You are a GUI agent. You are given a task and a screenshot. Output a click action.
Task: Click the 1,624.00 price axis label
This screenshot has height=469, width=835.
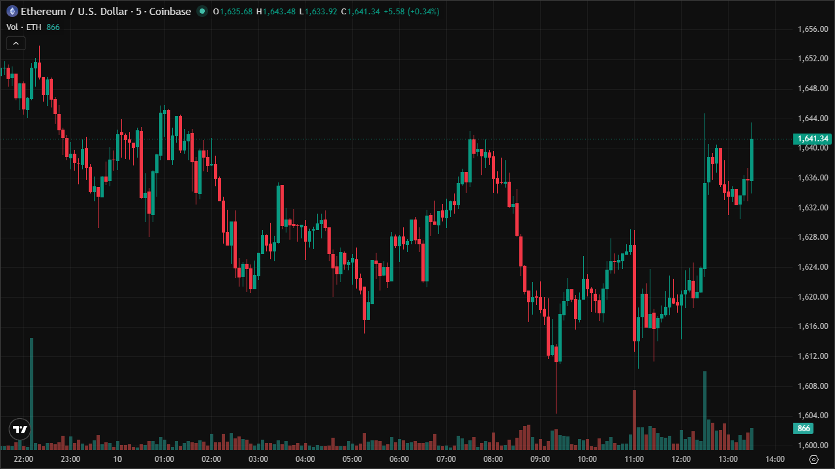[812, 267]
